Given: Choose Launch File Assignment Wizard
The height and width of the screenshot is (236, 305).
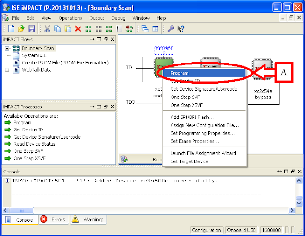Looking at the screenshot, I should [204, 153].
